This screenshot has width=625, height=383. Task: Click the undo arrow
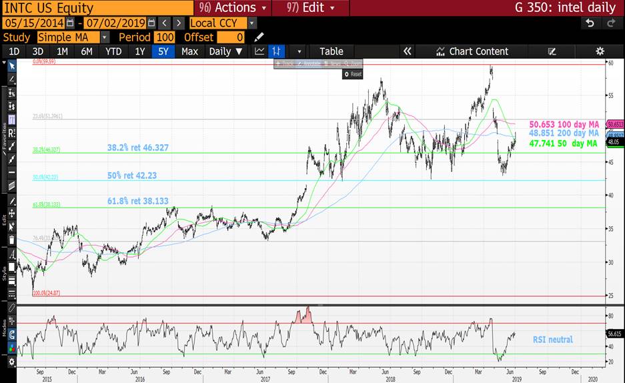[x=590, y=23]
